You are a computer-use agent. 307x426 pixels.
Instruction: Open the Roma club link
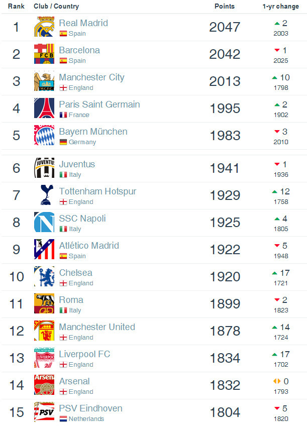click(x=71, y=300)
